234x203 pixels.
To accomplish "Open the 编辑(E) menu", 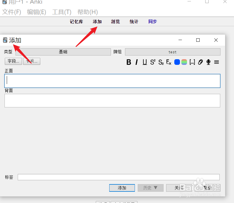I will pyautogui.click(x=37, y=12).
